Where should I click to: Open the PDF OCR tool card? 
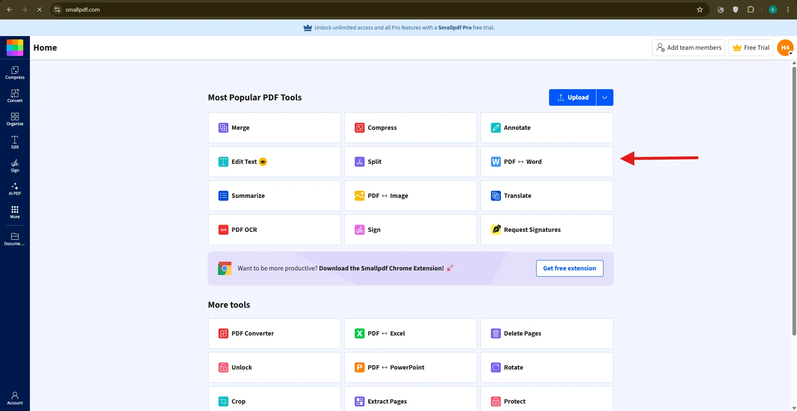tap(275, 230)
